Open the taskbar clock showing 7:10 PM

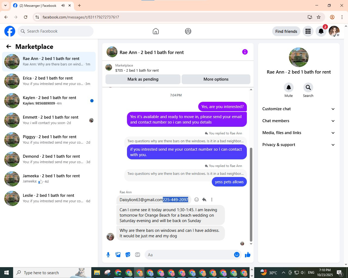325,273
